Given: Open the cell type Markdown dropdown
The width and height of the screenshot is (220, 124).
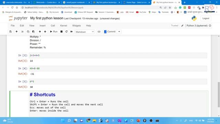Looking at the screenshot, I should coord(85,32).
